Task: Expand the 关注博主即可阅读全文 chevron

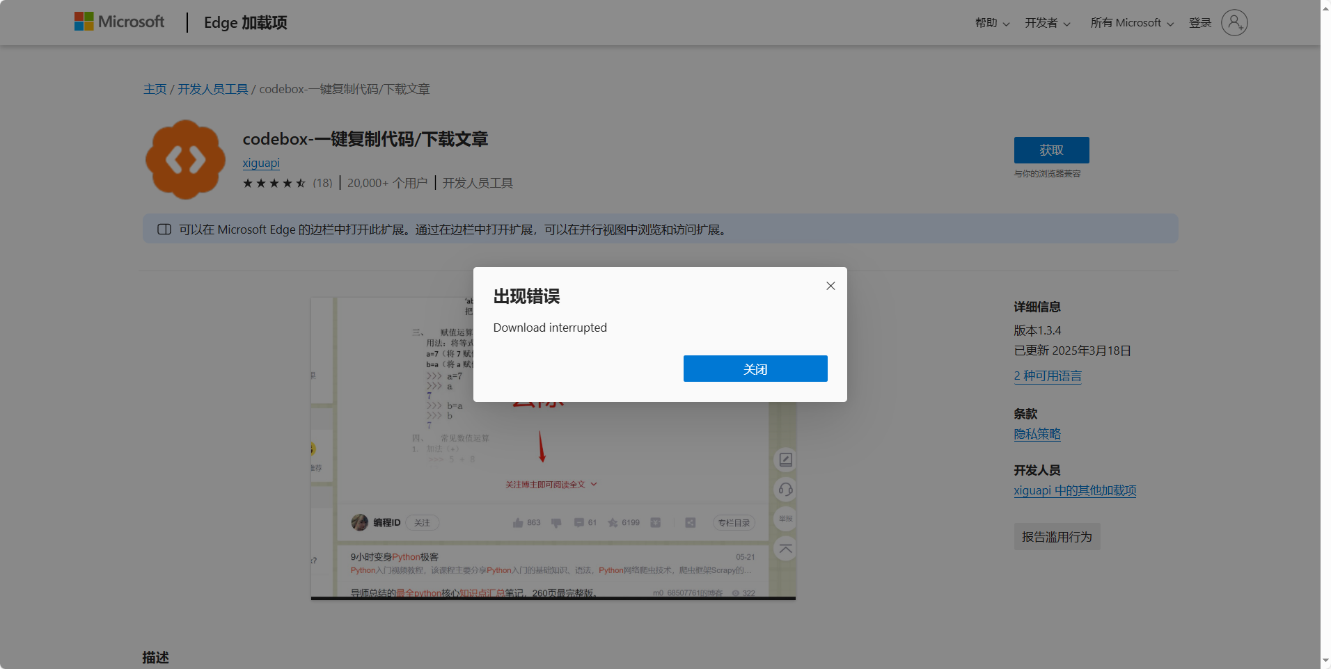Action: pyautogui.click(x=593, y=483)
